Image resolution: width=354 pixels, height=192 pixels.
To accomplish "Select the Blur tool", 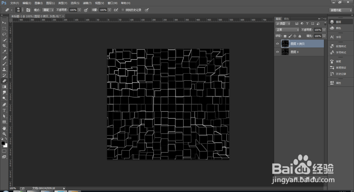I will [4, 93].
